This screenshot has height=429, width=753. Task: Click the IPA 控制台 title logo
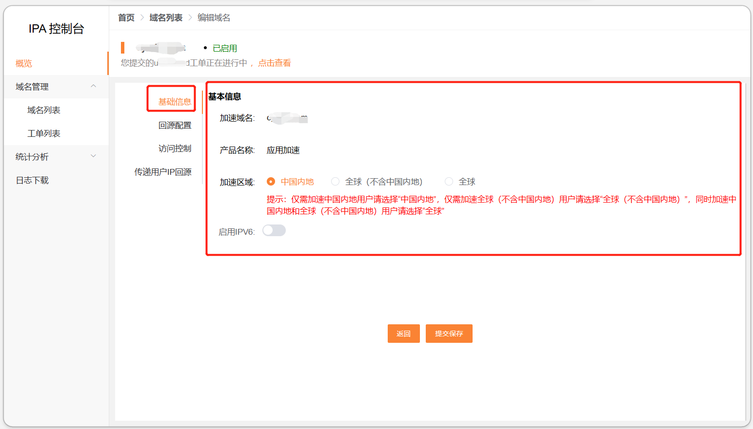click(56, 29)
